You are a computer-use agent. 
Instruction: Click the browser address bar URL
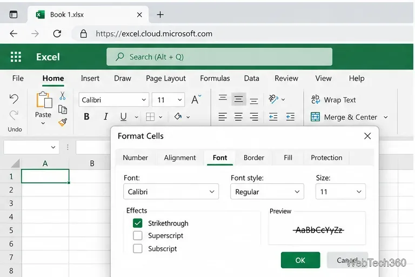click(154, 34)
